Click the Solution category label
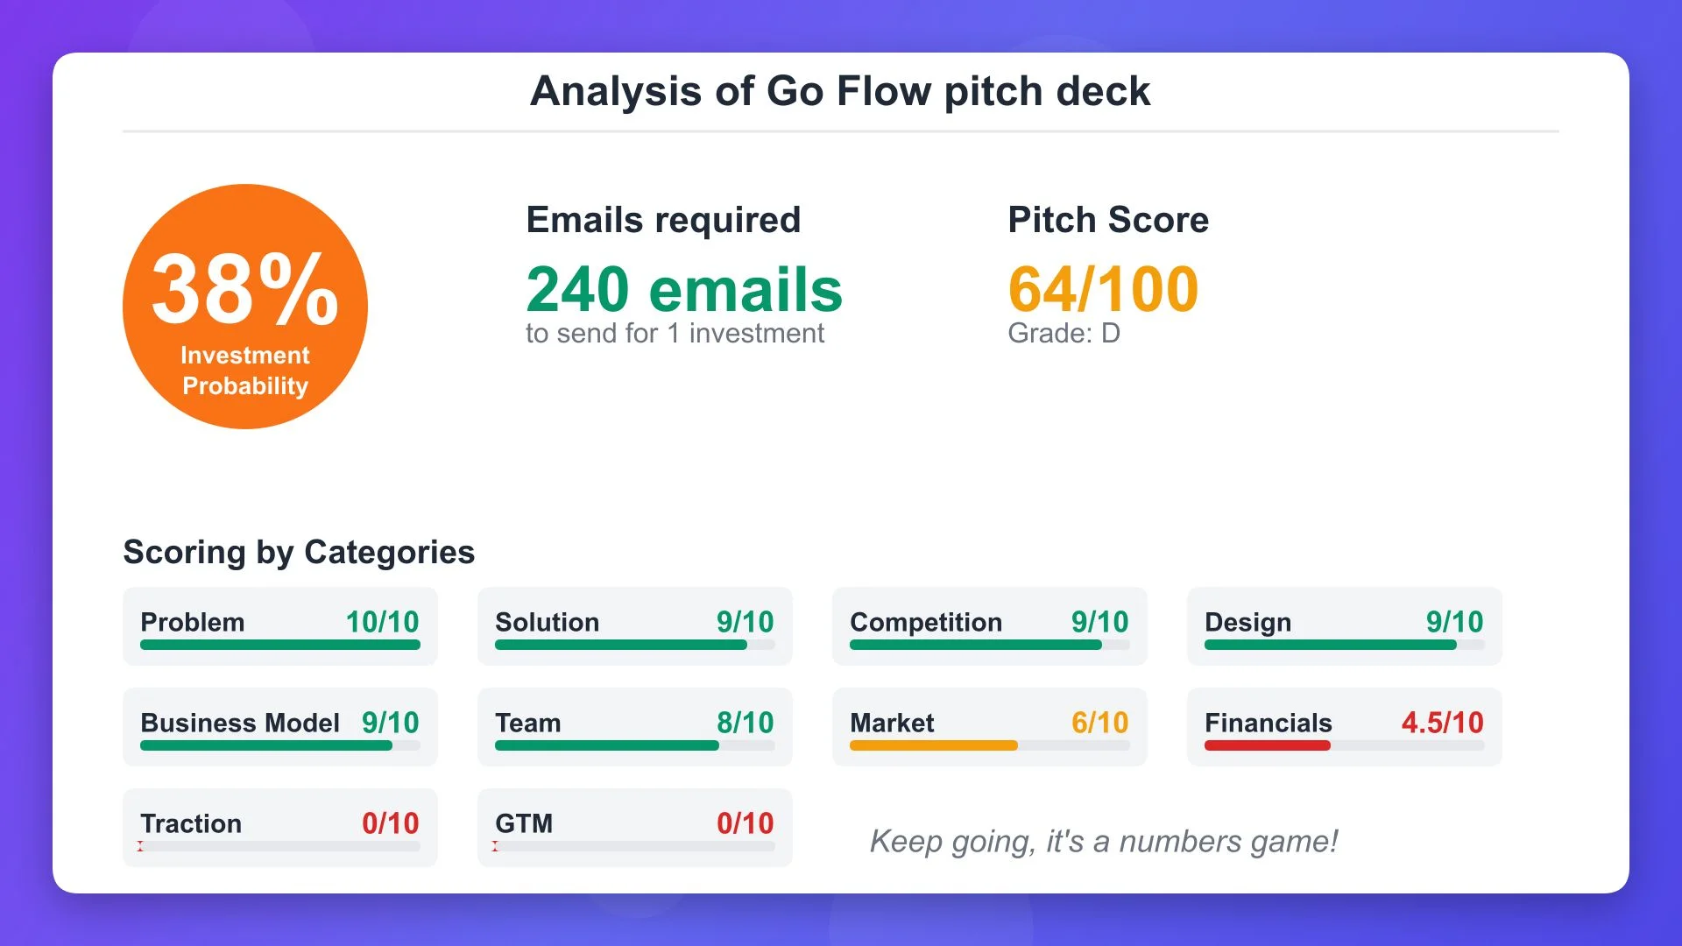 (547, 622)
